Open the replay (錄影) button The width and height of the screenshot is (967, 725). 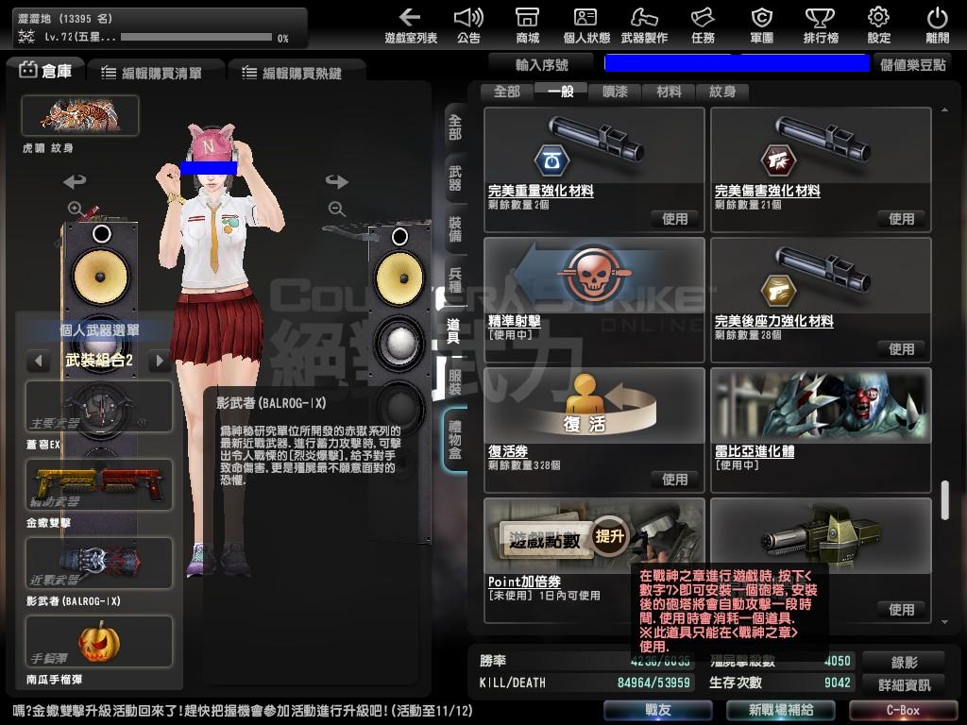[904, 662]
